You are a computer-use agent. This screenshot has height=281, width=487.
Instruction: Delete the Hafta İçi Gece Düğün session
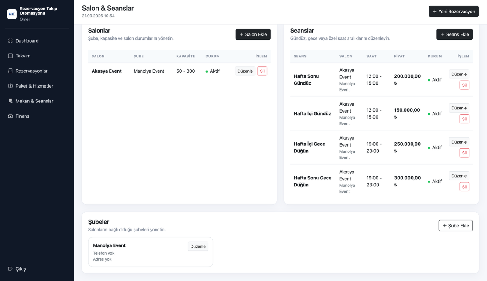(464, 153)
